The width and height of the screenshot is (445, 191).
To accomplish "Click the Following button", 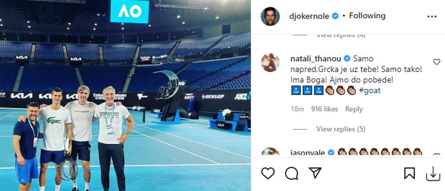I will pyautogui.click(x=367, y=15).
